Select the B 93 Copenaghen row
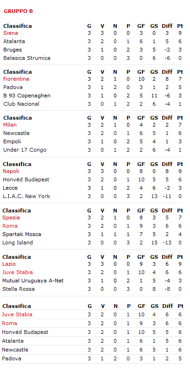 coord(92,96)
